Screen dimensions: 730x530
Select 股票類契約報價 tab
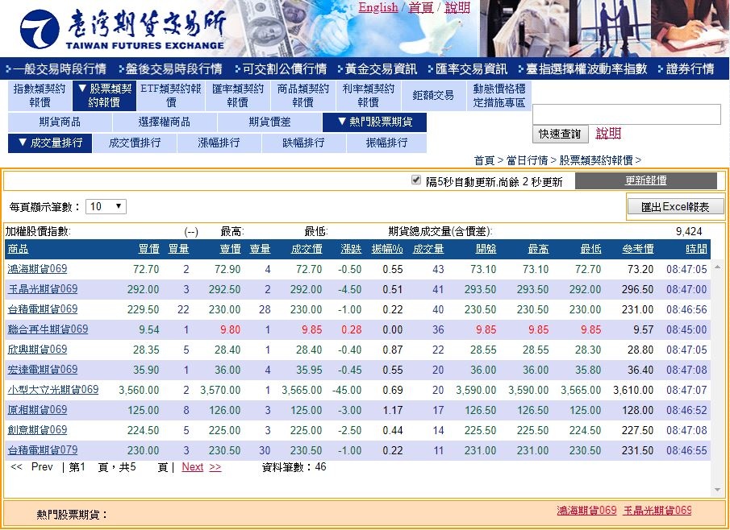pyautogui.click(x=105, y=95)
